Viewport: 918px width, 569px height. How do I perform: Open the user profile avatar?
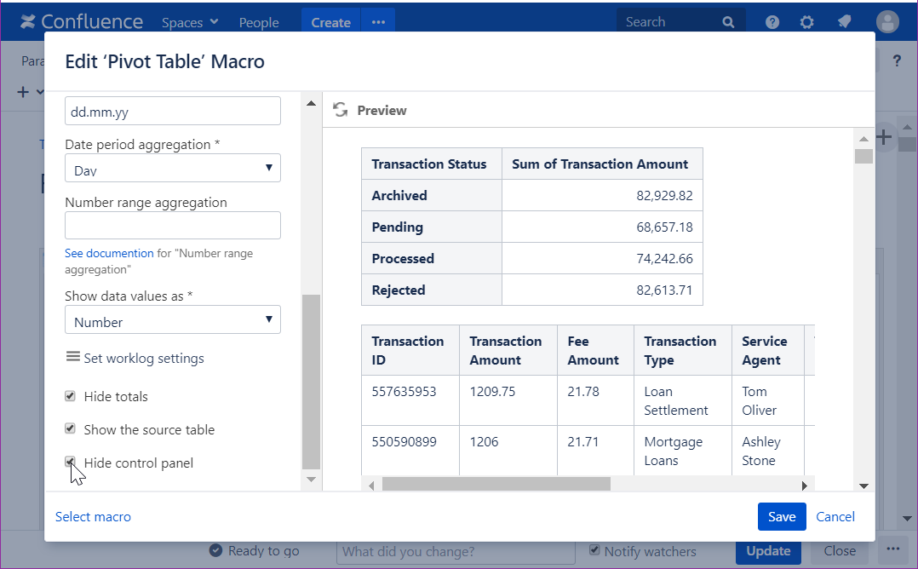pyautogui.click(x=887, y=22)
